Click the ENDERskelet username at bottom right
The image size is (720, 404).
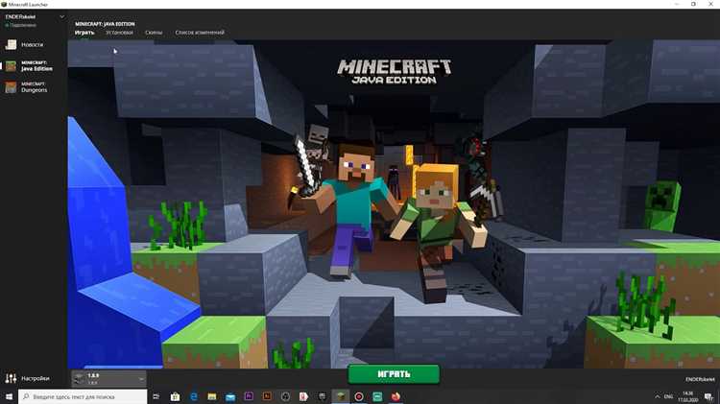coord(700,379)
